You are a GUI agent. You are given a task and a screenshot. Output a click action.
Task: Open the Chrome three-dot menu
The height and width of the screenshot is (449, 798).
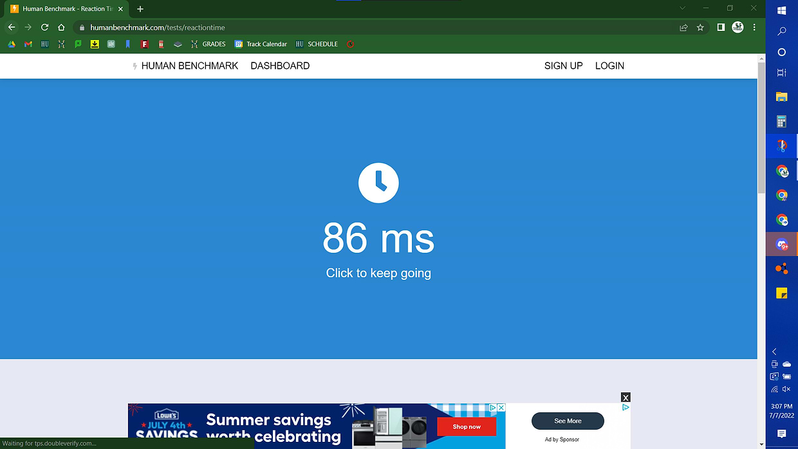click(754, 28)
